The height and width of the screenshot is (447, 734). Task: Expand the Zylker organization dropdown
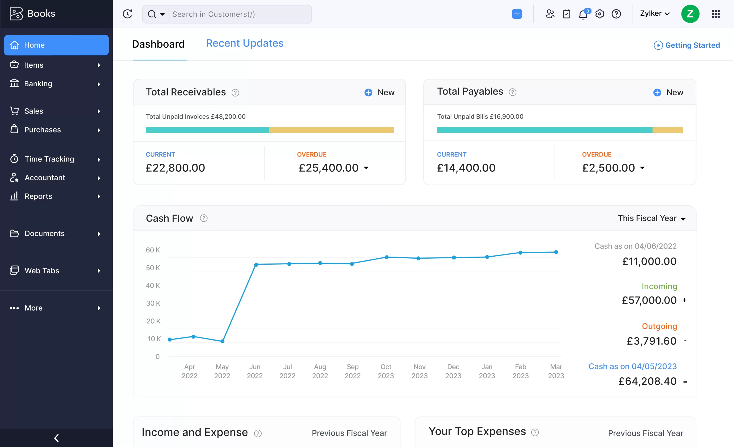tap(655, 14)
